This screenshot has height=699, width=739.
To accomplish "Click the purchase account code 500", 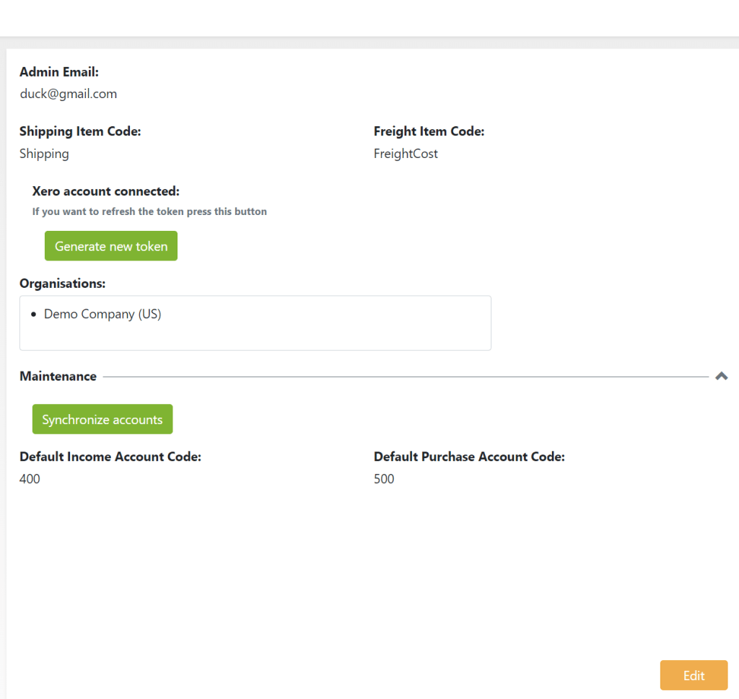I will (384, 479).
